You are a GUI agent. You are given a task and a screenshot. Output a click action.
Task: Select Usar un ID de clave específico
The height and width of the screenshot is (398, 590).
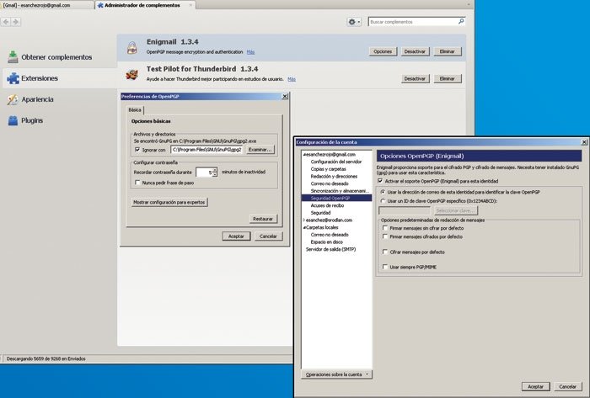pos(383,201)
